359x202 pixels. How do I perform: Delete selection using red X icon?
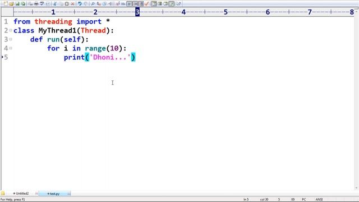(72, 4)
